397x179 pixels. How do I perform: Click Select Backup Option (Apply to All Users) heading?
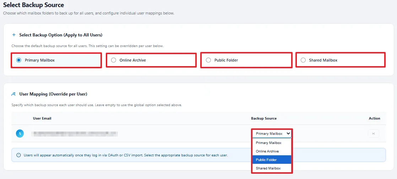pos(61,35)
